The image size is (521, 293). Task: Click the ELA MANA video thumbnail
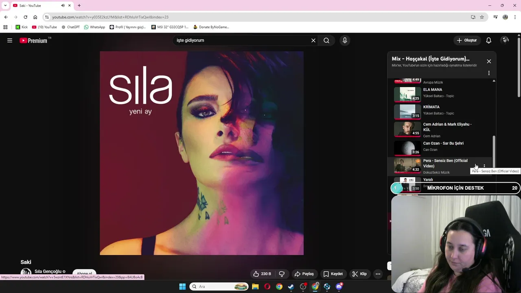[407, 94]
